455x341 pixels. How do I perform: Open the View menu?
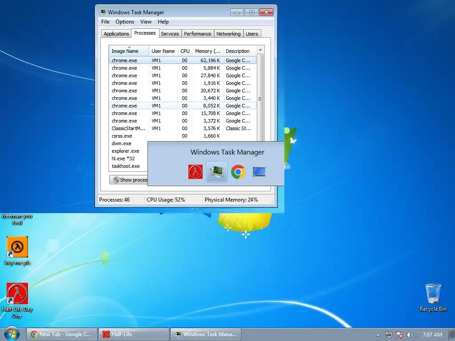click(146, 22)
